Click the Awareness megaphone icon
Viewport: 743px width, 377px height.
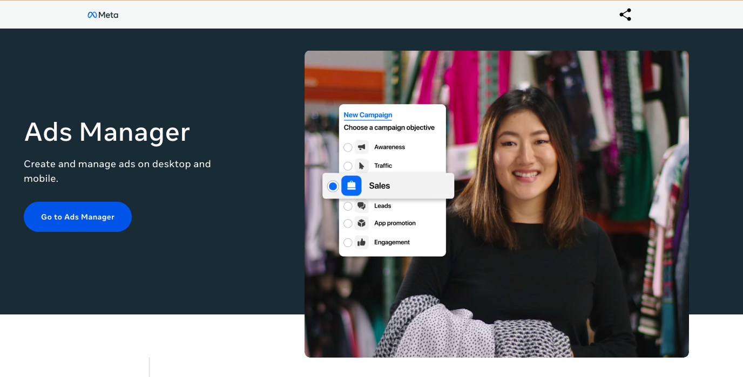click(x=362, y=147)
